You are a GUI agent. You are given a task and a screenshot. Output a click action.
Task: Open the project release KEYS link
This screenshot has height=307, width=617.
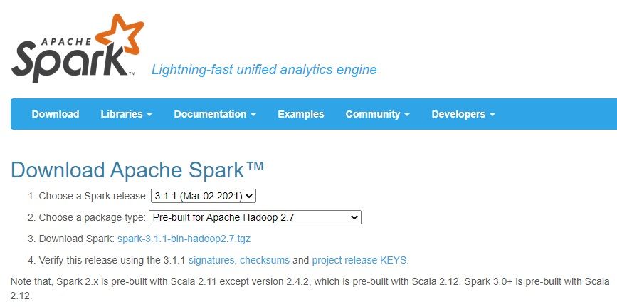click(x=360, y=260)
